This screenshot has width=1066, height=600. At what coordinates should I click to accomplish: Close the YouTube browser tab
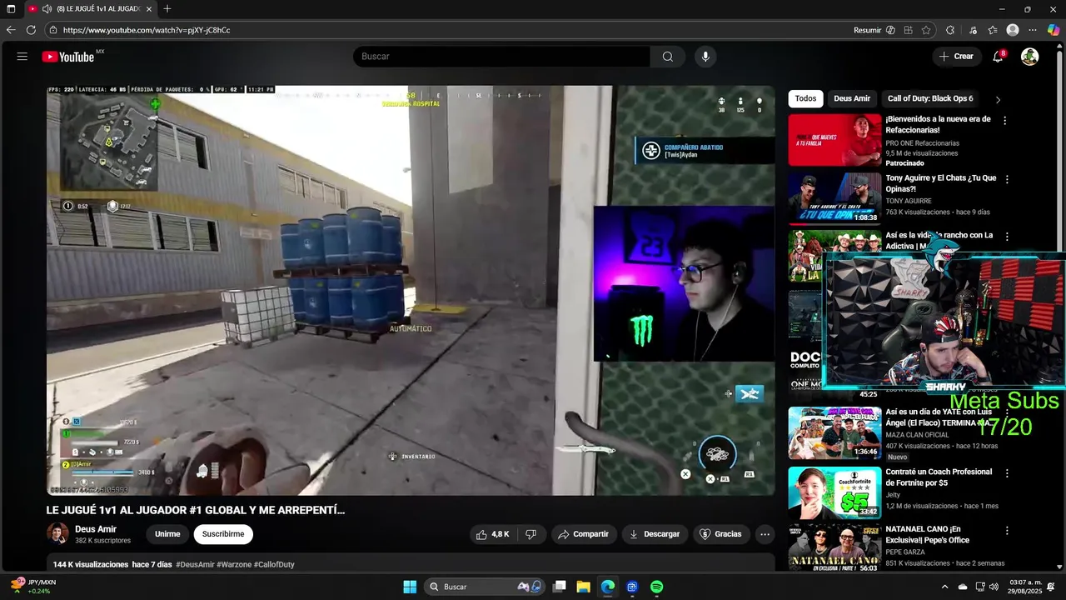coord(149,9)
